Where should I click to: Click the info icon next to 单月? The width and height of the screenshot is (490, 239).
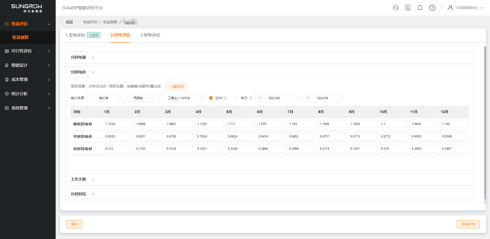[x=251, y=98]
